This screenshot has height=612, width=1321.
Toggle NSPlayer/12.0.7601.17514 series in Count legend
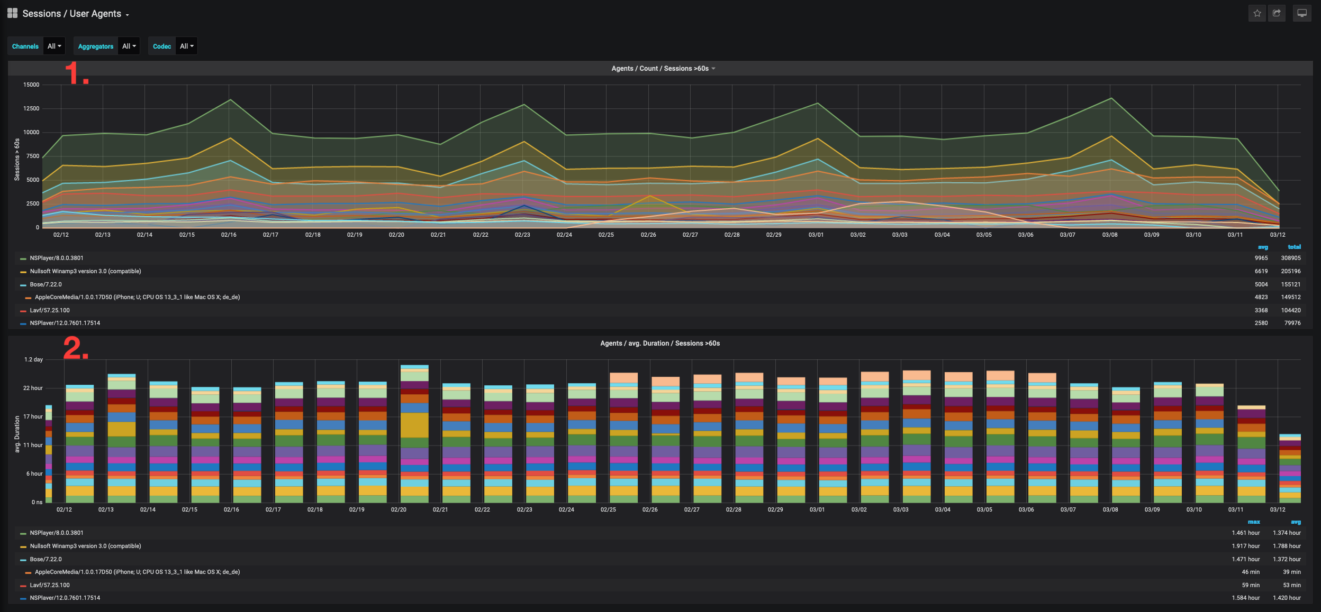pyautogui.click(x=65, y=323)
